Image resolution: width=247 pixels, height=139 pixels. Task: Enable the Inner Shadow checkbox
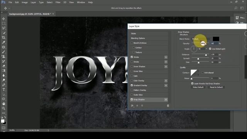(x=132, y=66)
